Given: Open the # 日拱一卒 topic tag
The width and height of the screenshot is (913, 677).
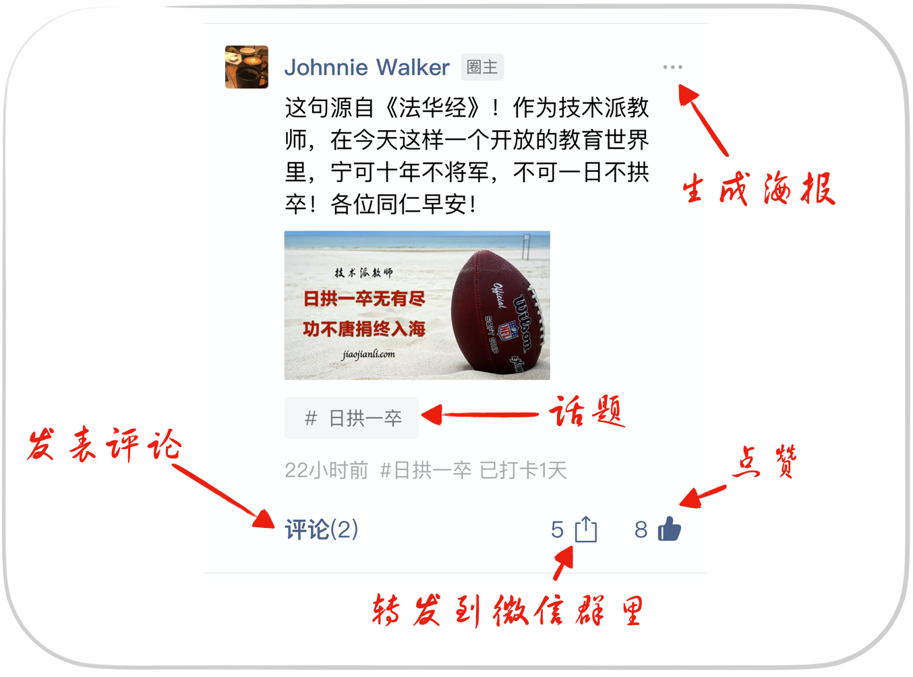Looking at the screenshot, I should coord(351,418).
